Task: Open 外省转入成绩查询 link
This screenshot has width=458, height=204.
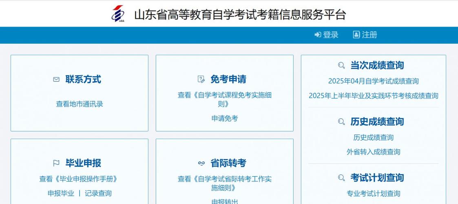Action: pyautogui.click(x=373, y=152)
